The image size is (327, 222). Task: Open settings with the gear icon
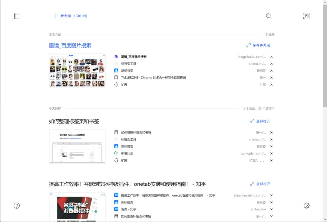tap(306, 205)
